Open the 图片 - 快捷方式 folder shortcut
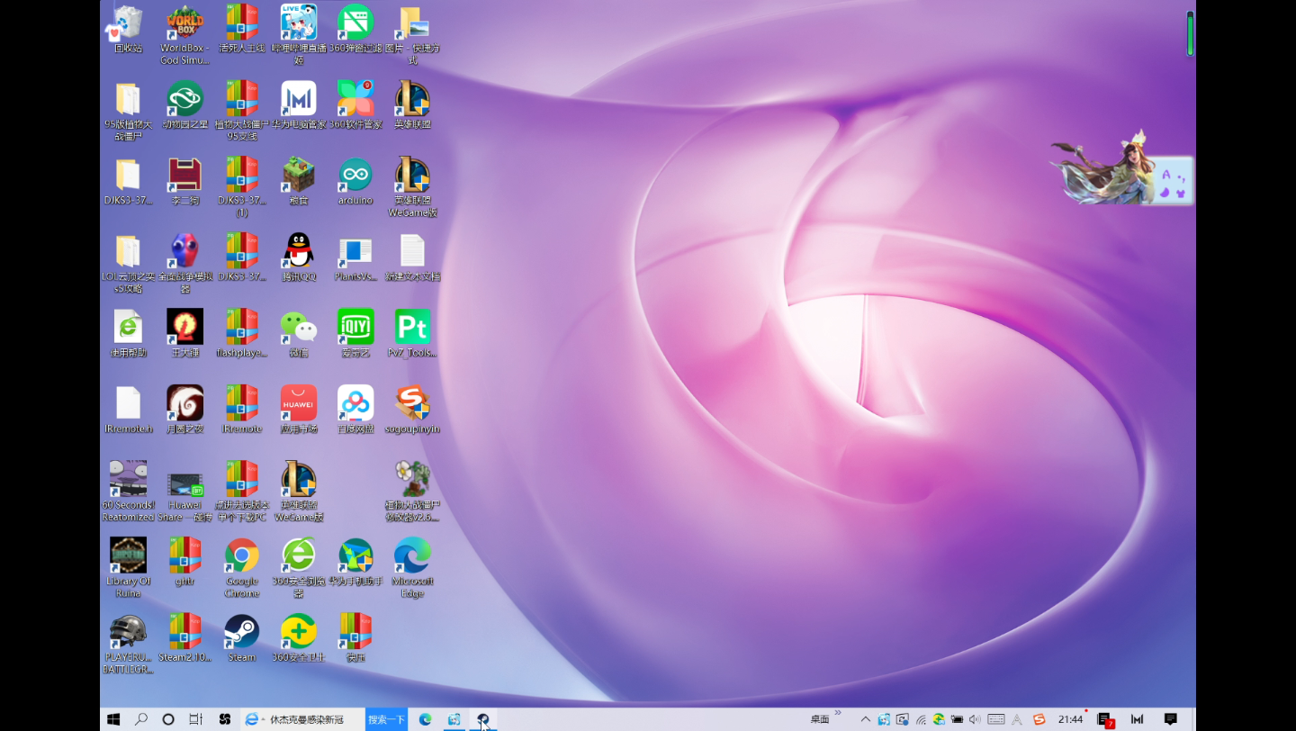The image size is (1296, 731). tap(412, 34)
